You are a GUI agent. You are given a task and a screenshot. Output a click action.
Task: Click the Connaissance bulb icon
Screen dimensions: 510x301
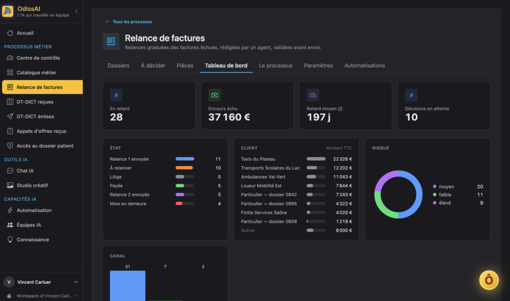(10, 240)
